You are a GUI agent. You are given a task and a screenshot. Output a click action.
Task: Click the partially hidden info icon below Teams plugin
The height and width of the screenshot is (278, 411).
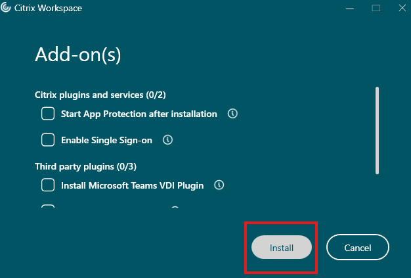pos(175,209)
